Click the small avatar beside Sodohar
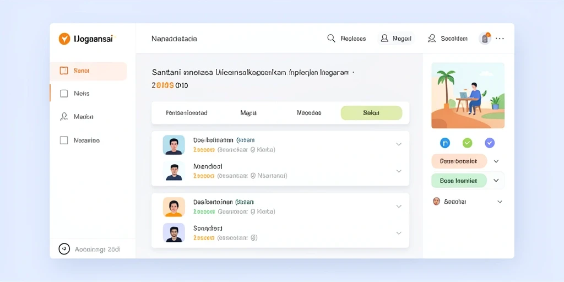 (x=436, y=202)
